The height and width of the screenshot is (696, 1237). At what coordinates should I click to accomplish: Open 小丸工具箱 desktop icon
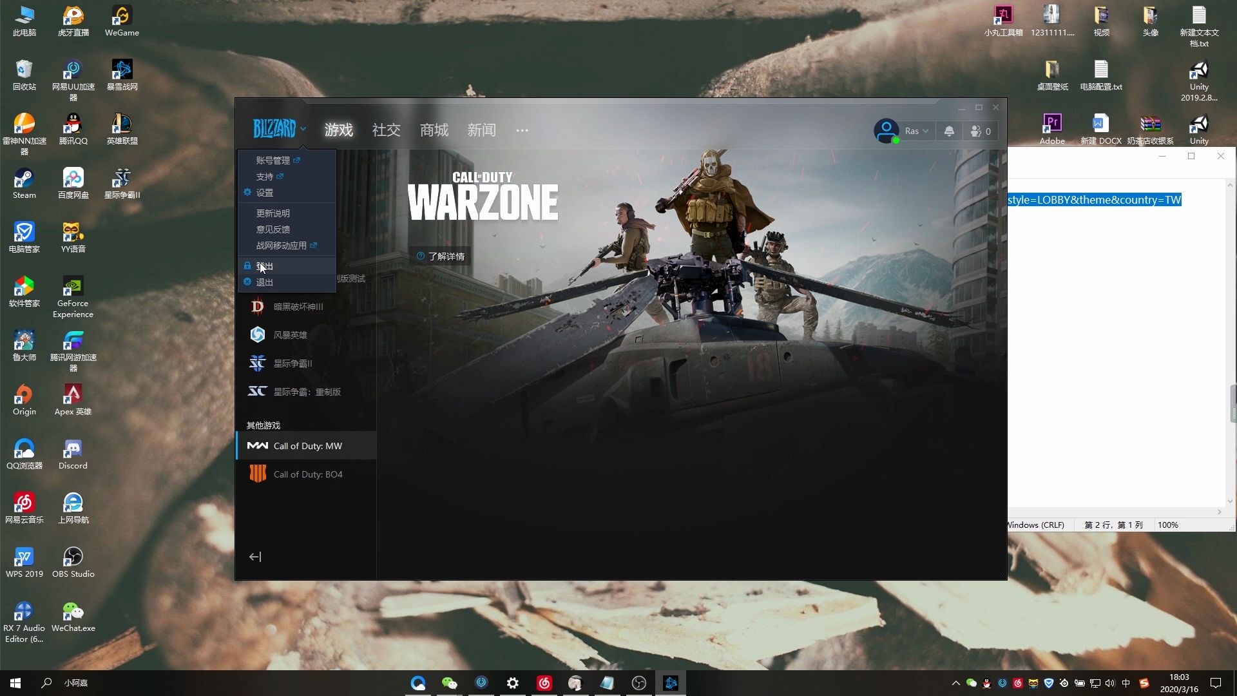pyautogui.click(x=1003, y=21)
